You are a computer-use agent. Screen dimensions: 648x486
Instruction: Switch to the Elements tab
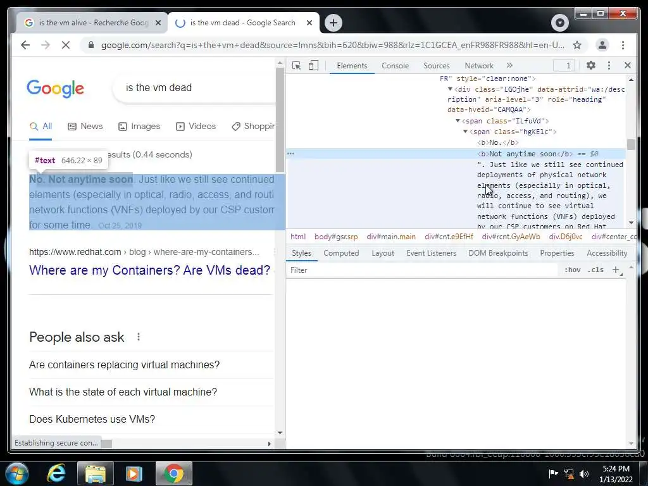coord(352,66)
